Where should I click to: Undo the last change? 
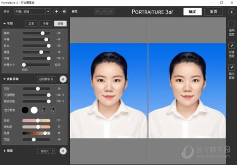click(x=98, y=11)
